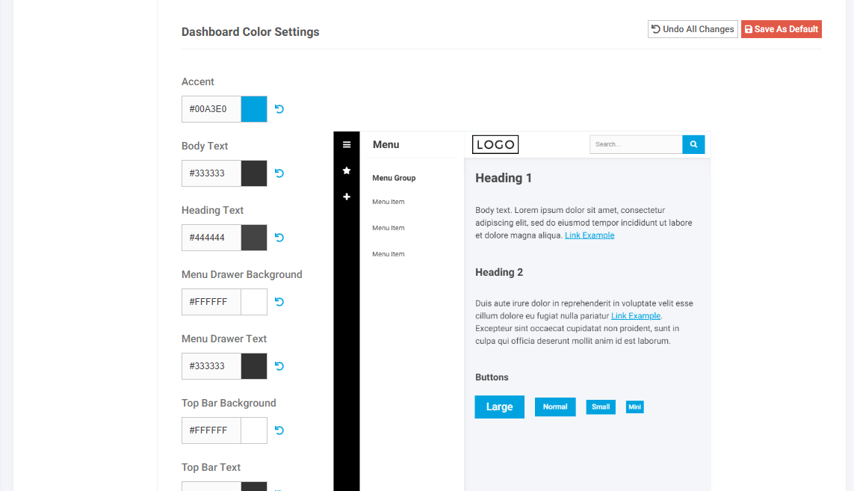Click the LOGO in preview top bar
854x491 pixels.
[x=495, y=144]
